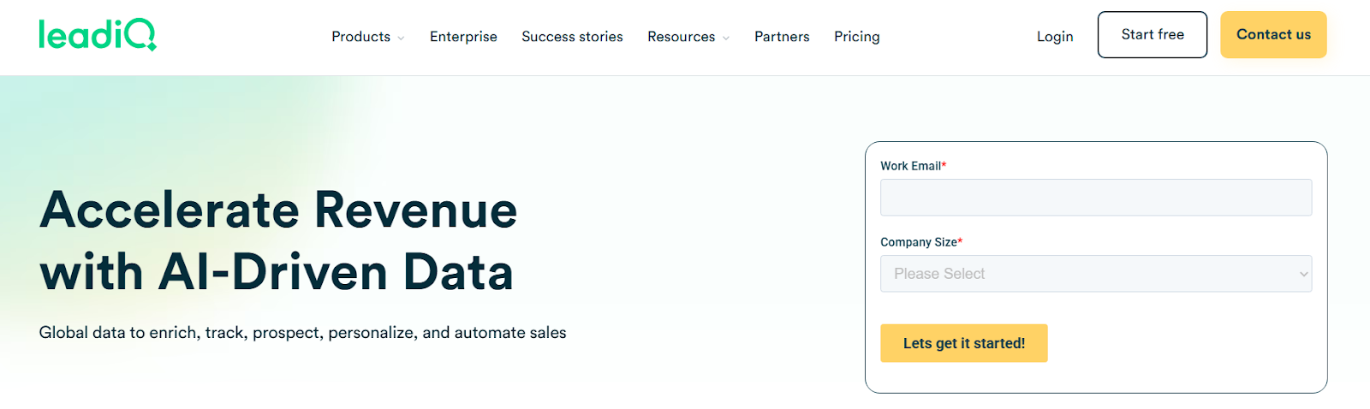Open the Products menu
This screenshot has height=409, width=1370.
tap(360, 37)
